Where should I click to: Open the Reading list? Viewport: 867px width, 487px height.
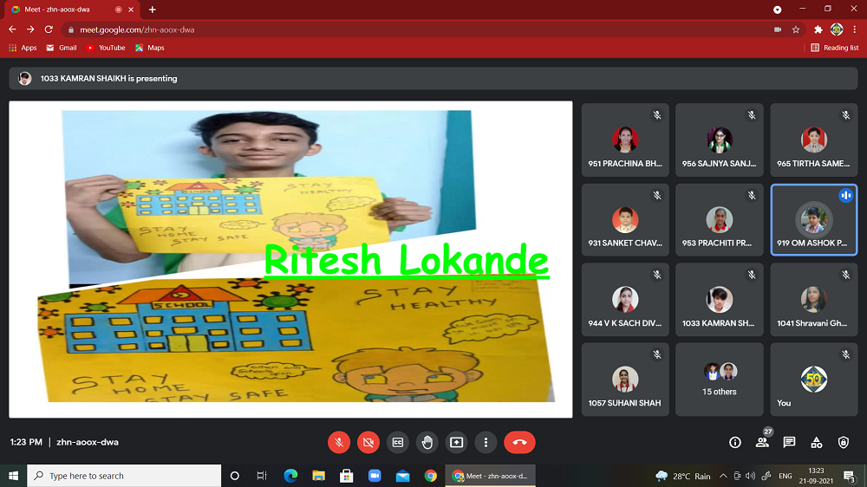(835, 48)
